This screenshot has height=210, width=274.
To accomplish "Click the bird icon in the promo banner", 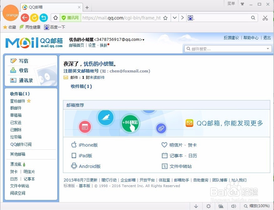I will tap(106, 117).
